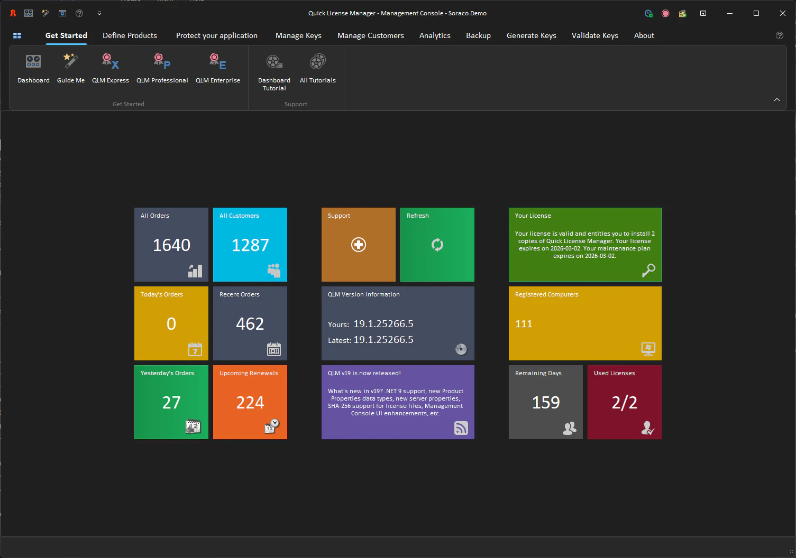The height and width of the screenshot is (558, 796).
Task: Open the Dashboard from the ribbon
Action: point(33,68)
